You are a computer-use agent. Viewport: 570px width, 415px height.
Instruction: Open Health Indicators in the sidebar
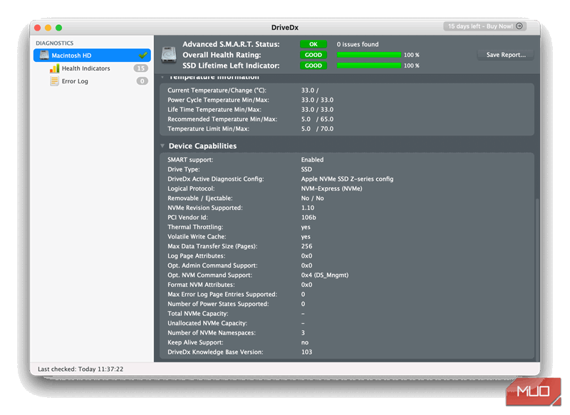(85, 68)
